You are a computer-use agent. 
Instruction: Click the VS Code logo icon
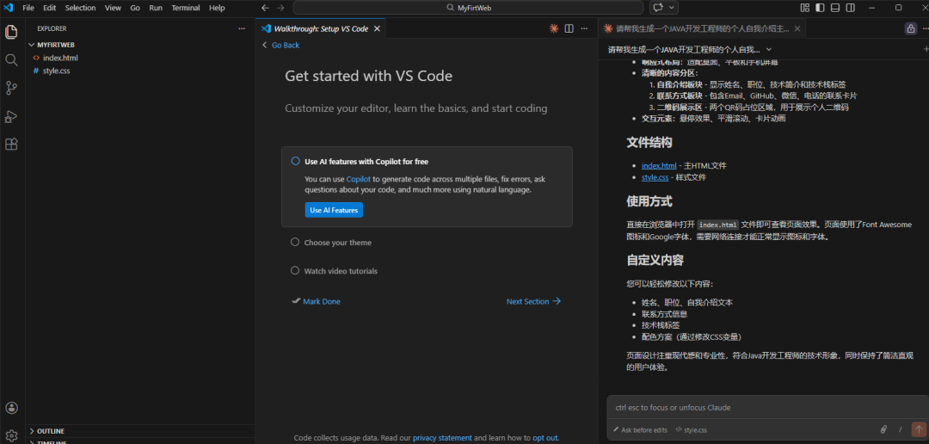coord(9,8)
